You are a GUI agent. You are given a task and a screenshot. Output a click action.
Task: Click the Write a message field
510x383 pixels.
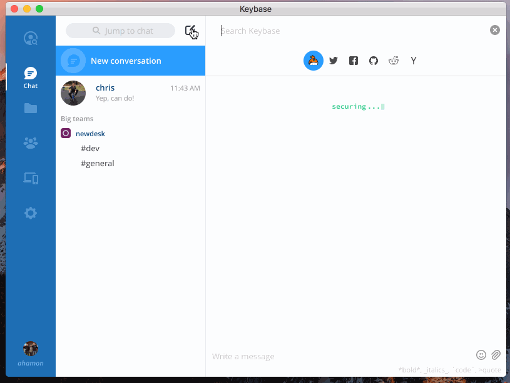[x=341, y=356]
